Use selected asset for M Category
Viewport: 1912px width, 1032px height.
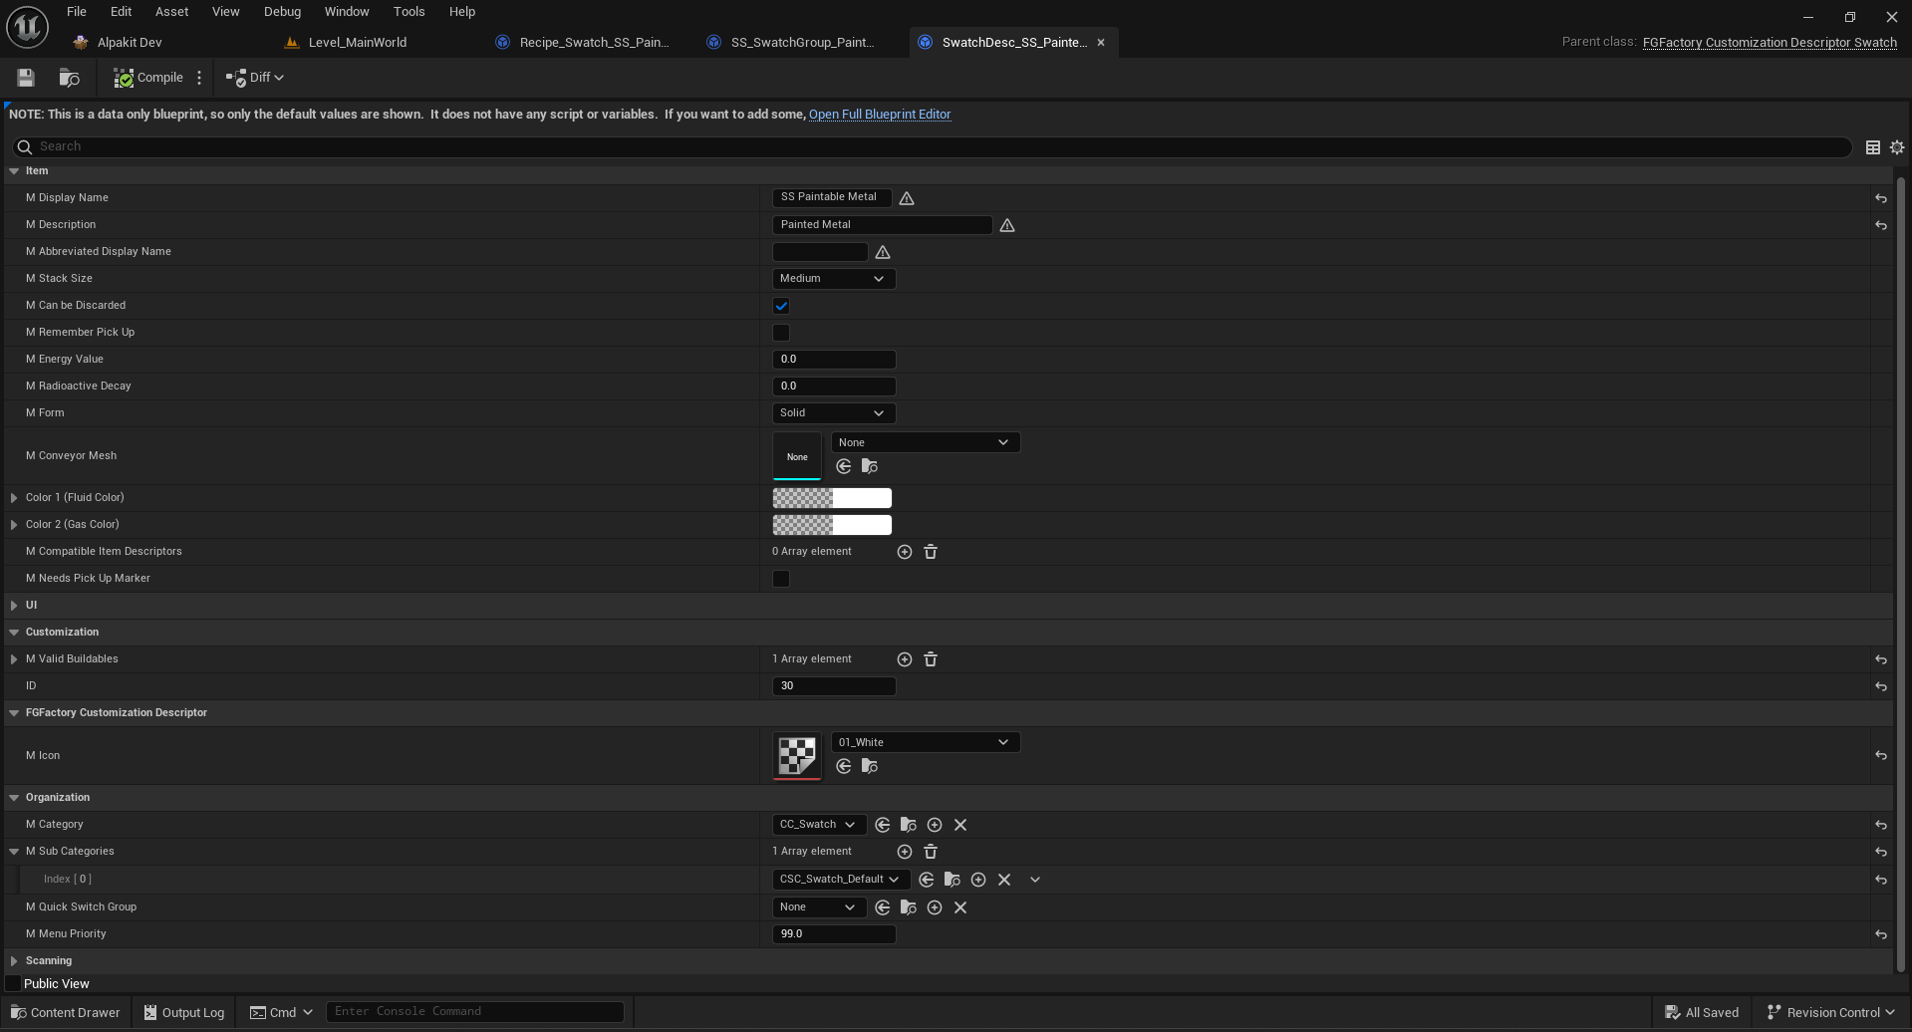(883, 825)
